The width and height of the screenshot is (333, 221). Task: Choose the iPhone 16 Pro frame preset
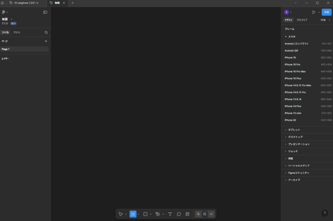[x=292, y=65]
